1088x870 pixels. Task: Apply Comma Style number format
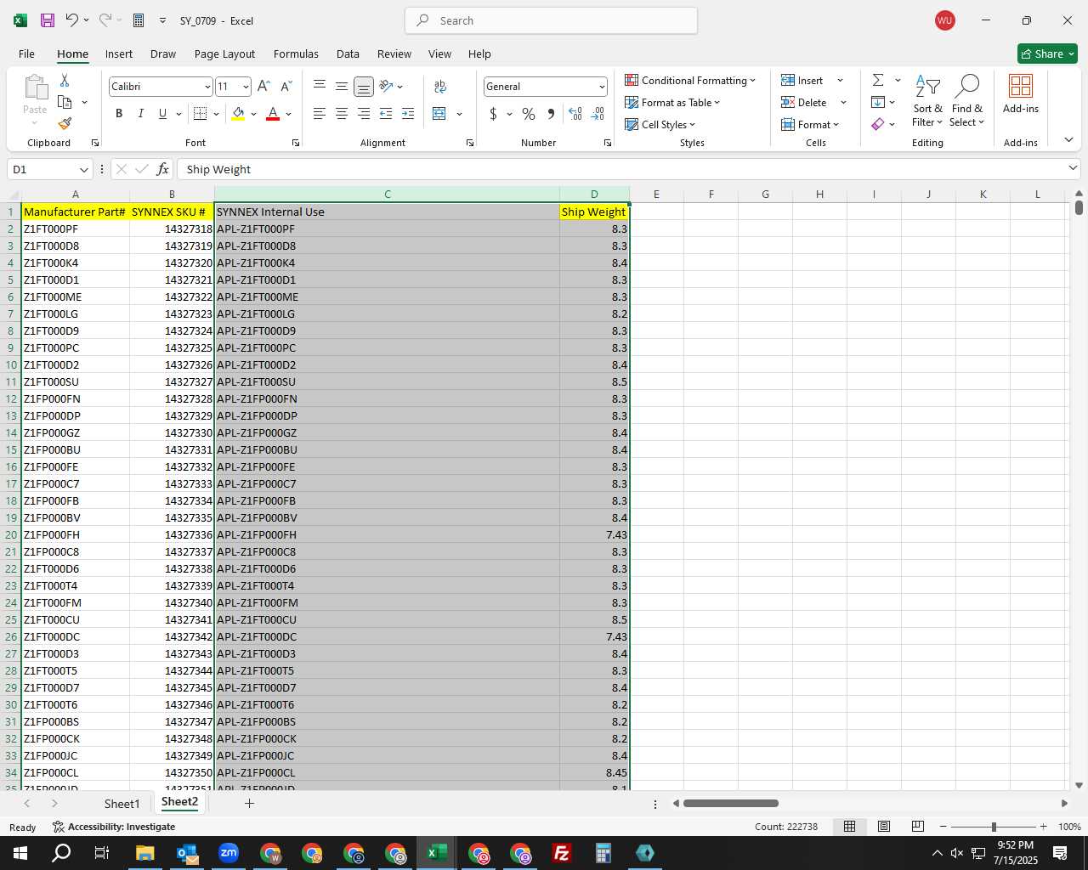pos(551,114)
